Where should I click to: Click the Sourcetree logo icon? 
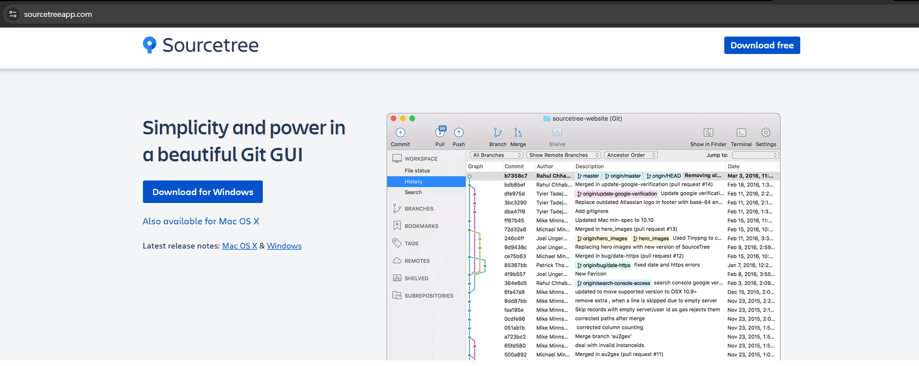150,45
